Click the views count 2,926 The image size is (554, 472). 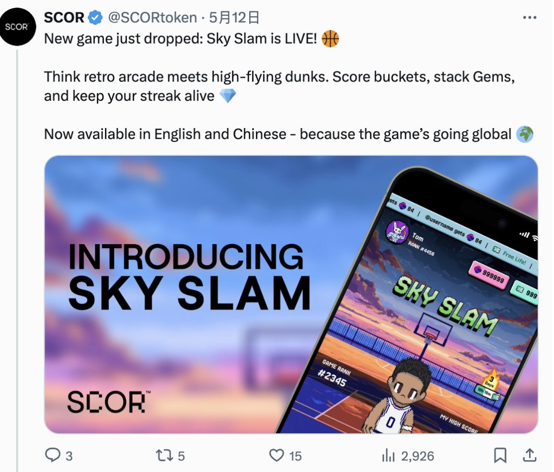pyautogui.click(x=417, y=456)
